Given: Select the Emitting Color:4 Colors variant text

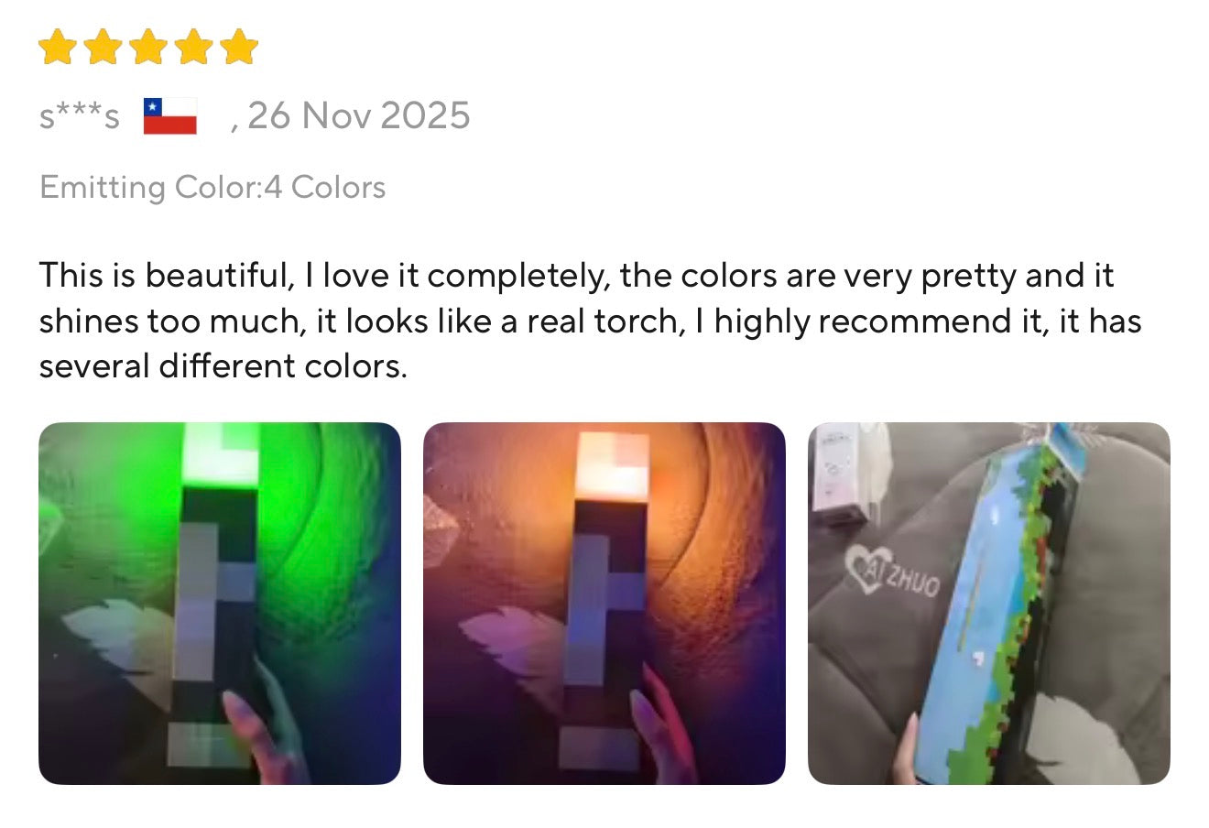Looking at the screenshot, I should [212, 187].
